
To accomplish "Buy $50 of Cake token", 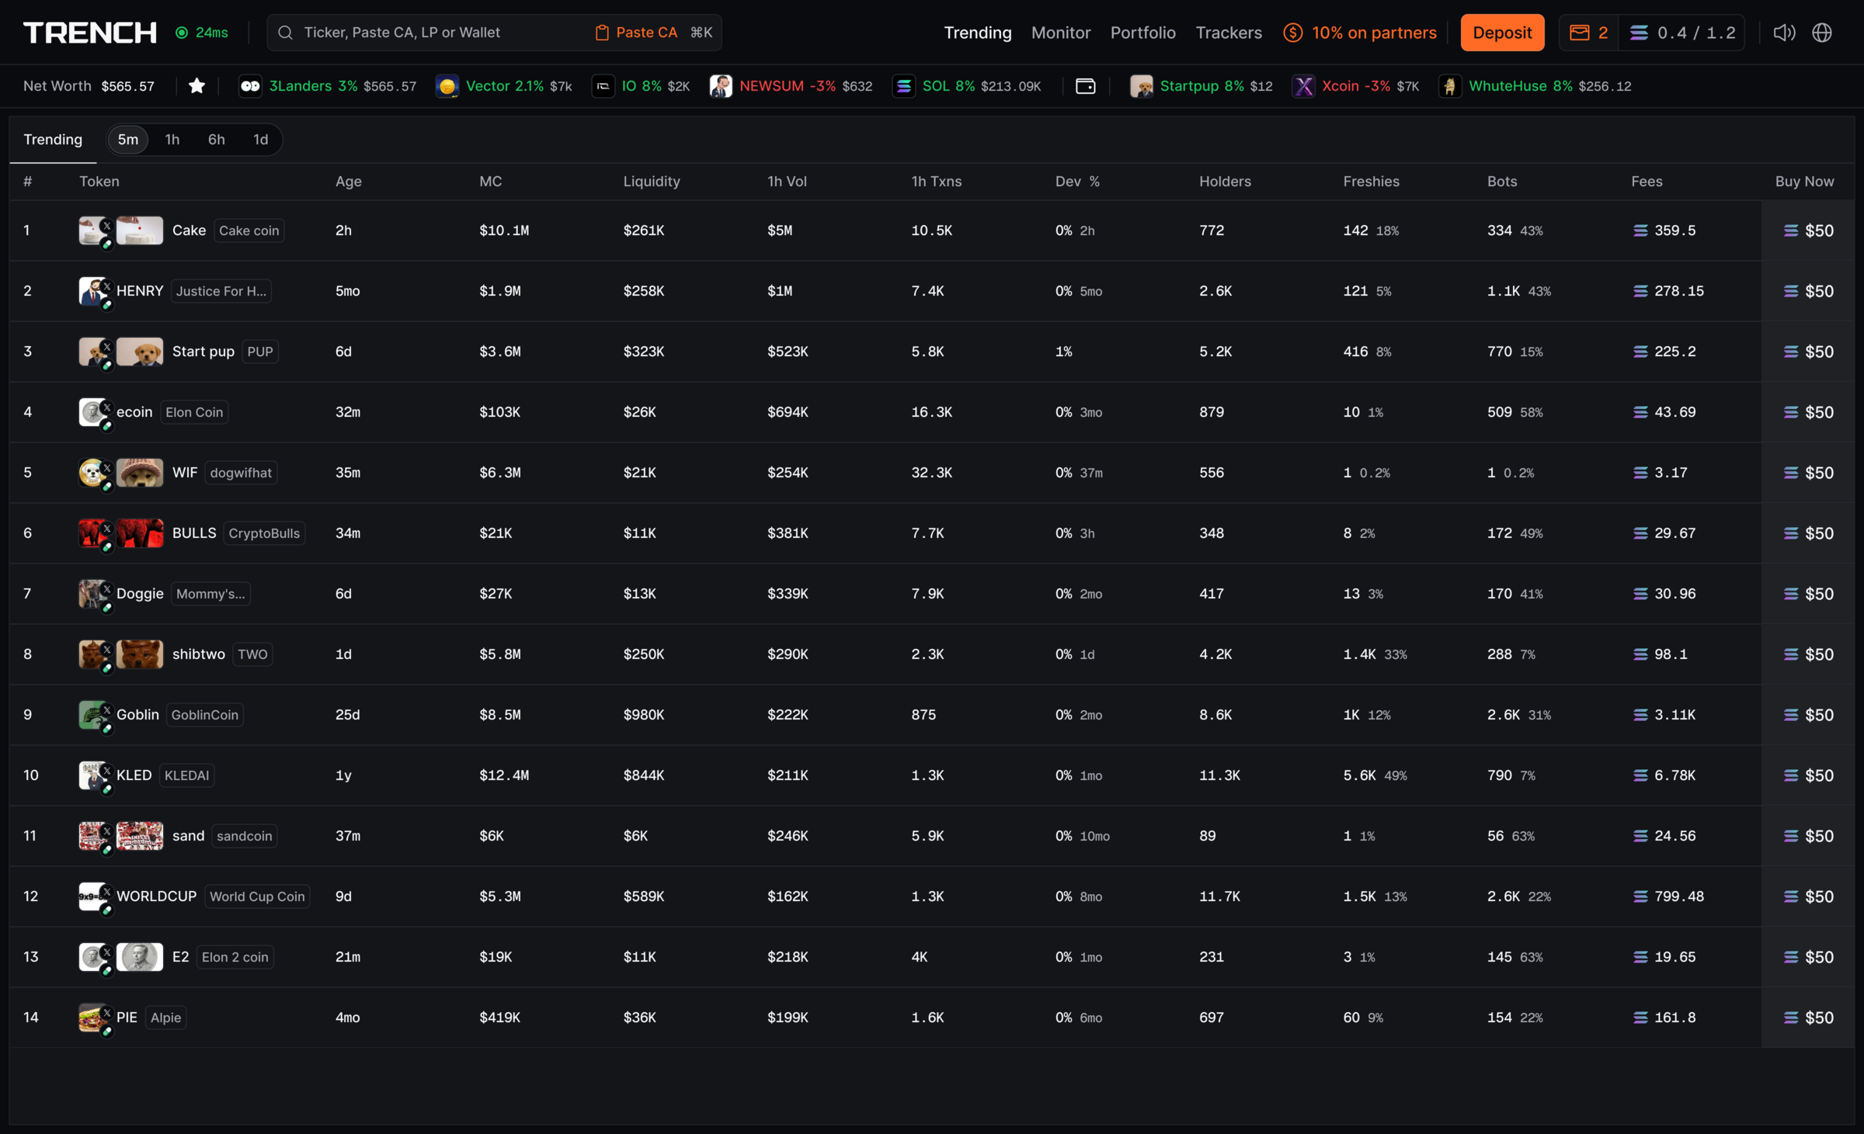I will (x=1808, y=231).
